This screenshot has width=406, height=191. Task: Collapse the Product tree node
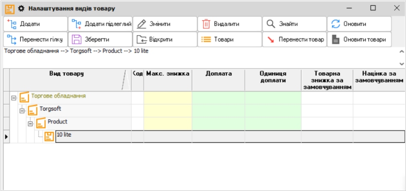30,124
